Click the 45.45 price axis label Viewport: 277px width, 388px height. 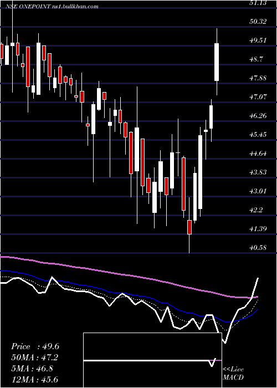coord(258,135)
